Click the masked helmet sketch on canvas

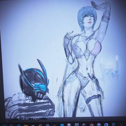(34, 80)
